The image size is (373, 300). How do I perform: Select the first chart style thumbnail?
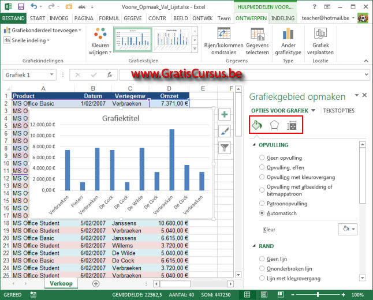(x=133, y=39)
